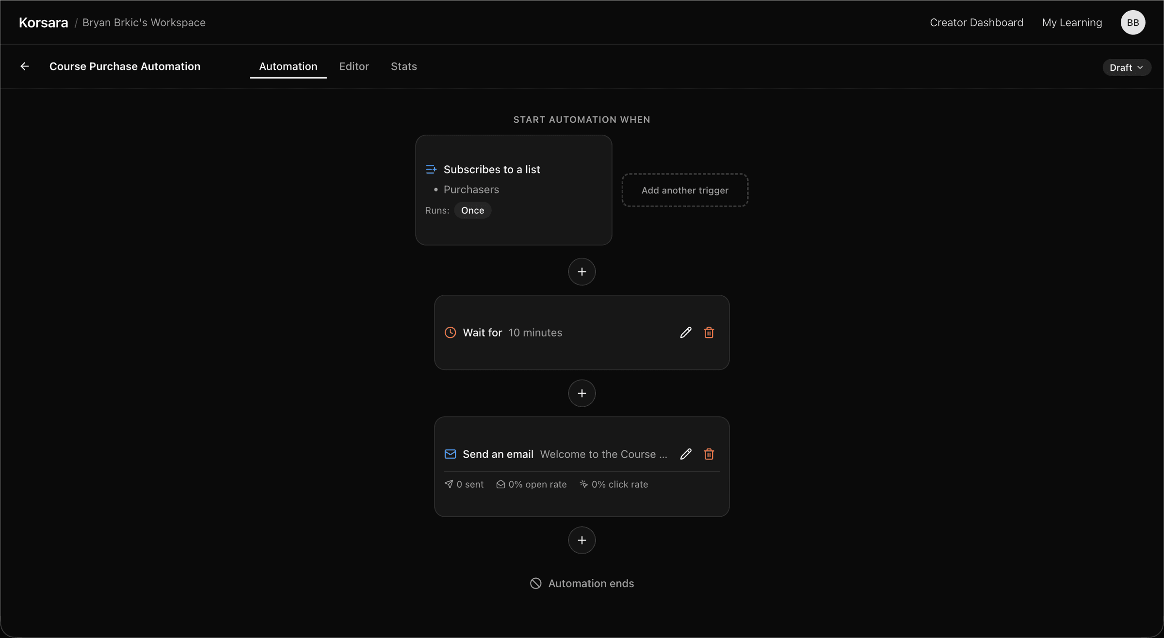
Task: Edit the Wait for 10 minutes step
Action: pos(685,333)
